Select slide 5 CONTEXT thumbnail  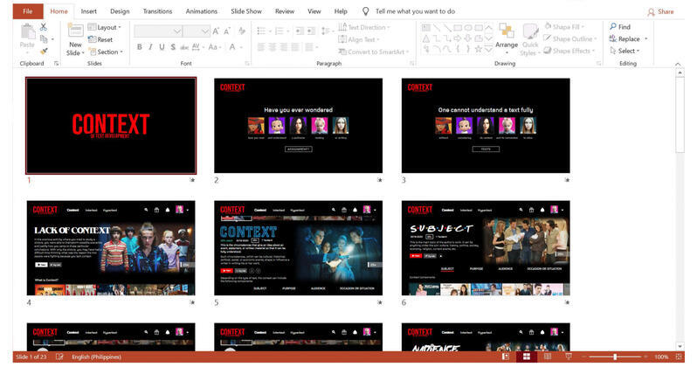click(298, 248)
